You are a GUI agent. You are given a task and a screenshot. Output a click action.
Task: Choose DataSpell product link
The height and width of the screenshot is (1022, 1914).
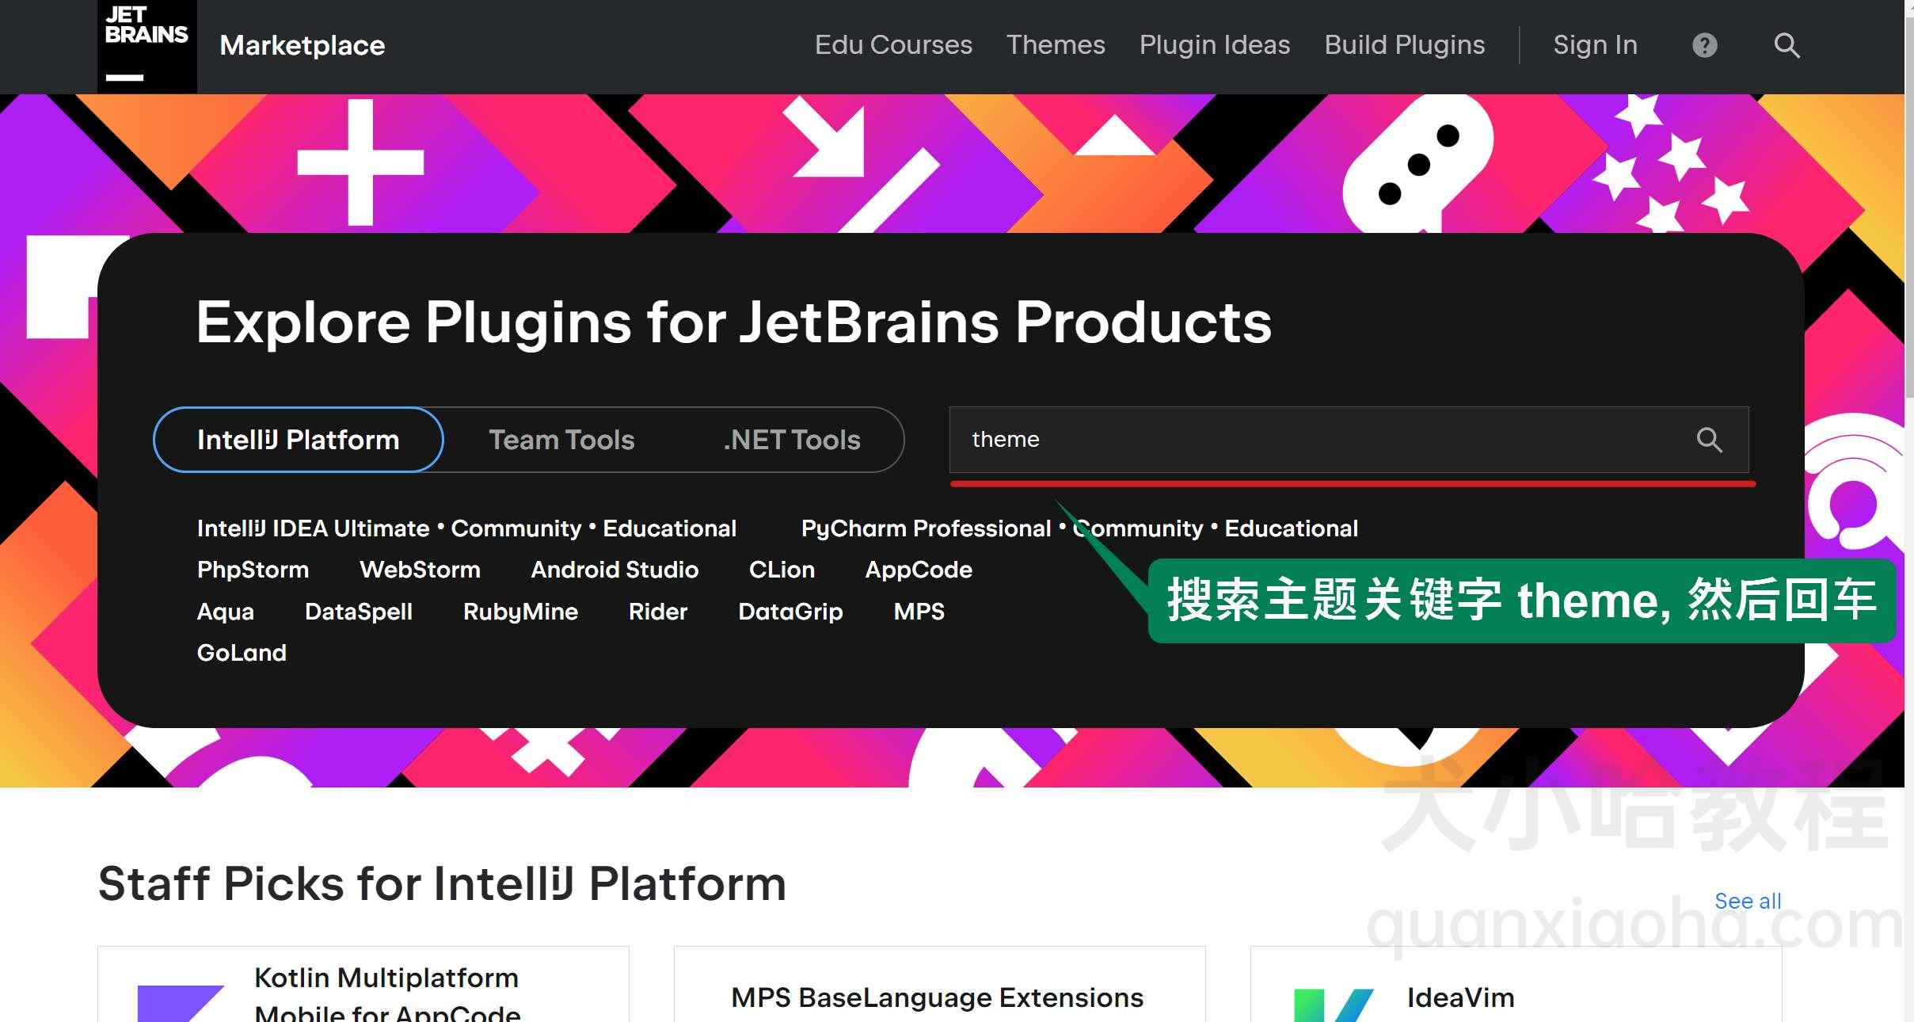pyautogui.click(x=359, y=612)
